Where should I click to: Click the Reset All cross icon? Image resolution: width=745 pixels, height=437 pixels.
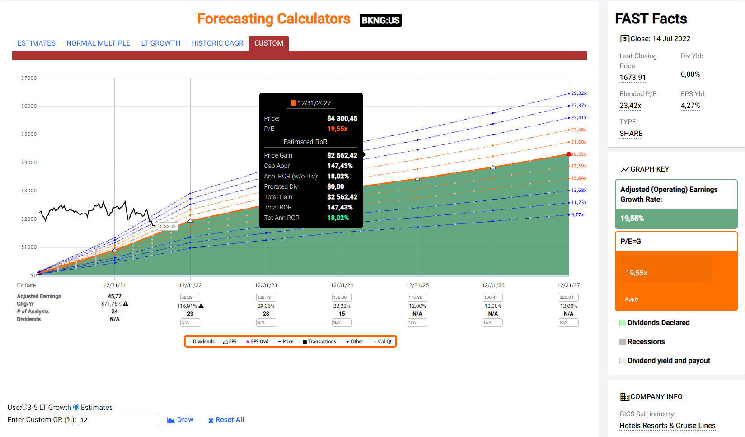(211, 421)
